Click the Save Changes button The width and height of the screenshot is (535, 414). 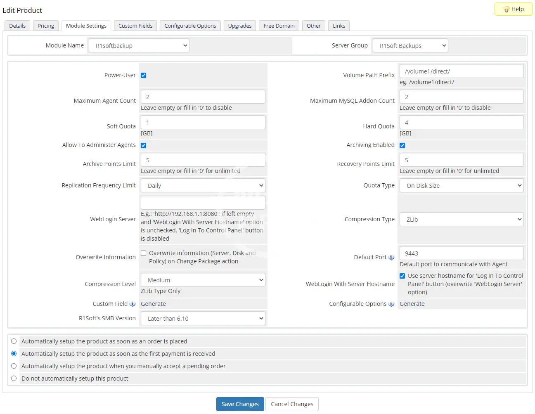click(240, 404)
